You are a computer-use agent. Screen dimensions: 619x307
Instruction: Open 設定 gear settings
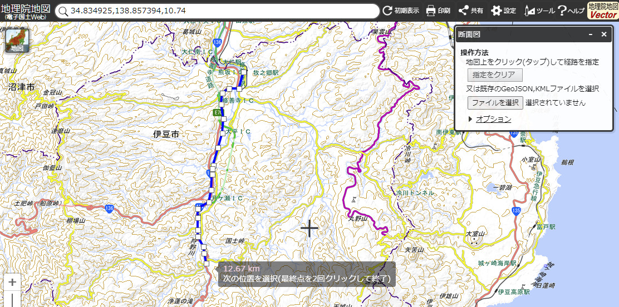click(x=503, y=11)
